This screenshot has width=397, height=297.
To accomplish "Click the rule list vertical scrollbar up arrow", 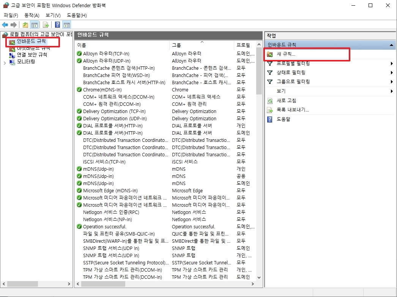I will point(259,45).
